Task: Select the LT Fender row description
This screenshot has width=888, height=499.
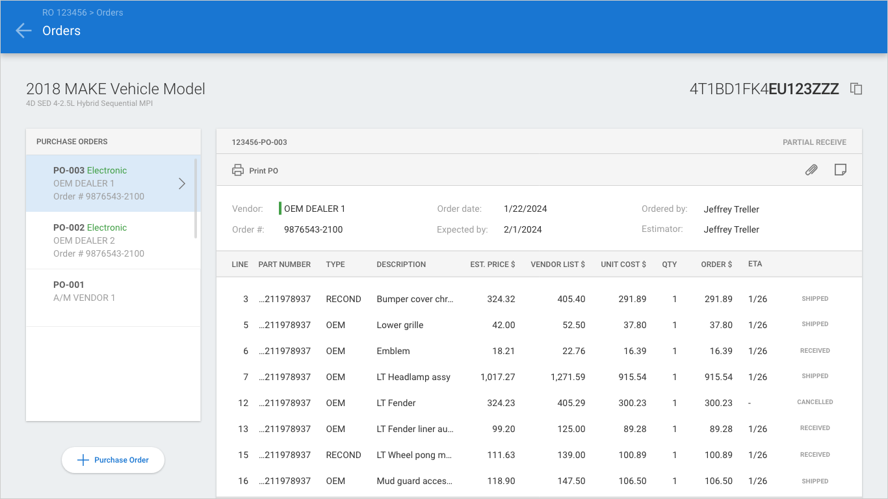Action: coord(396,403)
